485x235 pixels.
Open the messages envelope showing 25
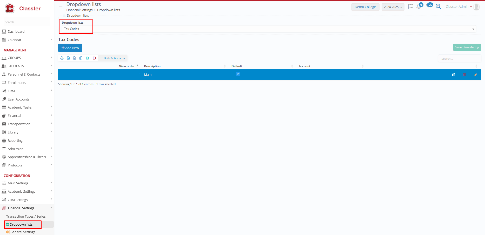coord(429,7)
